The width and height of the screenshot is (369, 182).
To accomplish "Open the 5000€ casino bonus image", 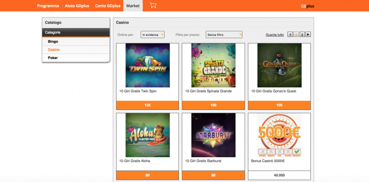I will point(280,135).
